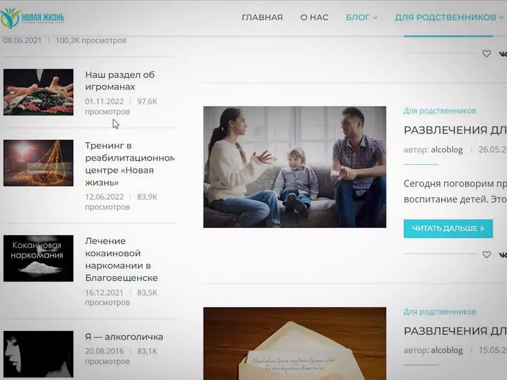Open the glowing ship lights thumbnail
Image resolution: width=507 pixels, height=380 pixels.
point(38,163)
